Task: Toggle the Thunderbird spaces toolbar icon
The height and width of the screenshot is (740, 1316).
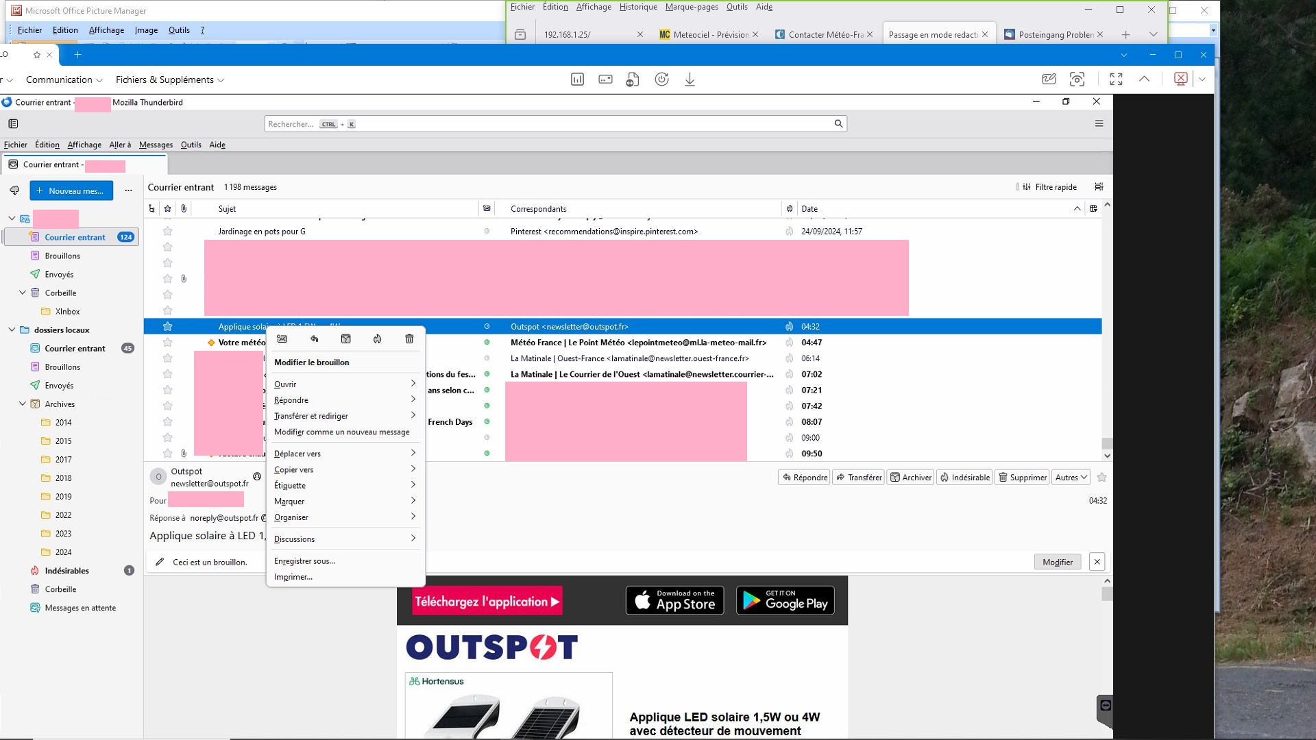Action: [x=13, y=124]
